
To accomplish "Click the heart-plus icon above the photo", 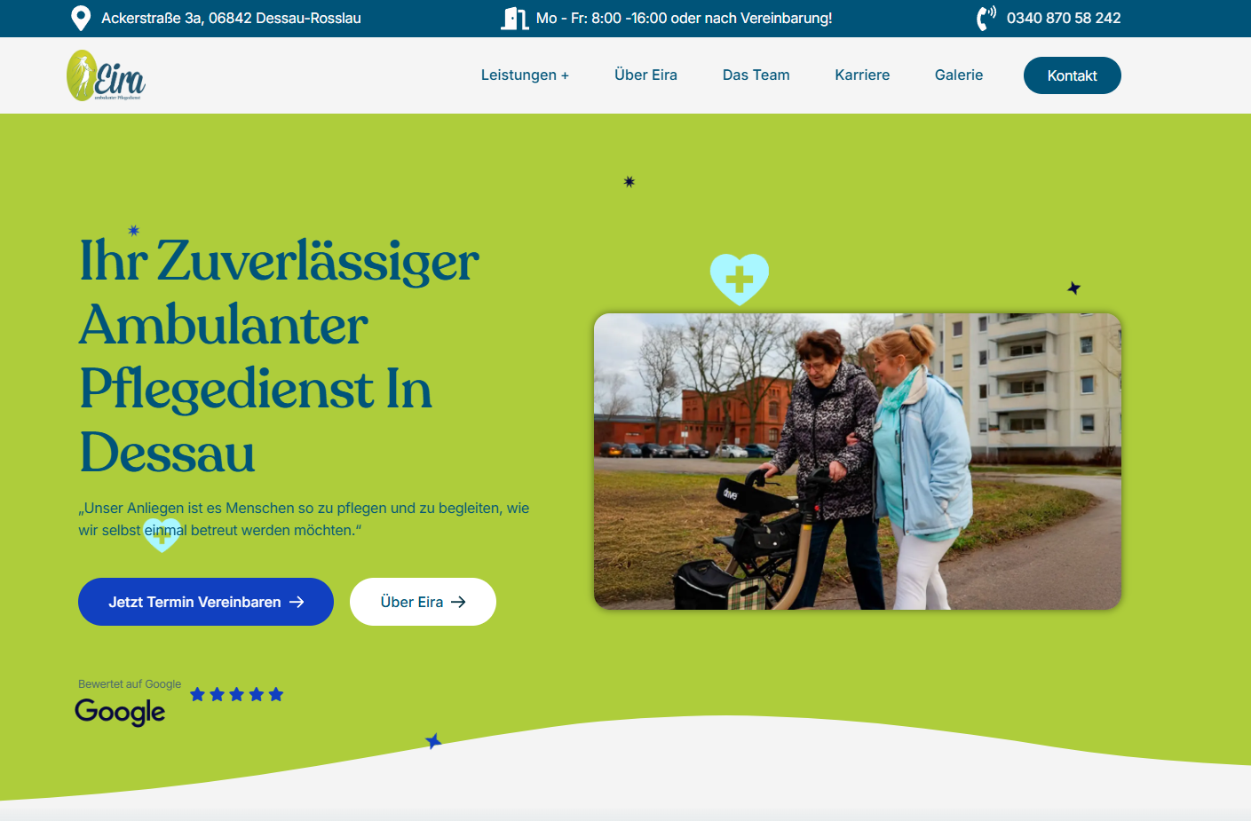I will click(x=740, y=279).
